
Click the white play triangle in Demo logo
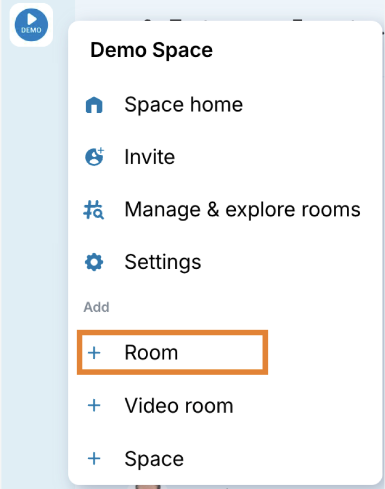tap(31, 19)
